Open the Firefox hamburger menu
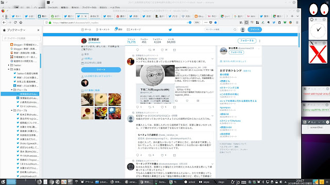 tap(297, 23)
